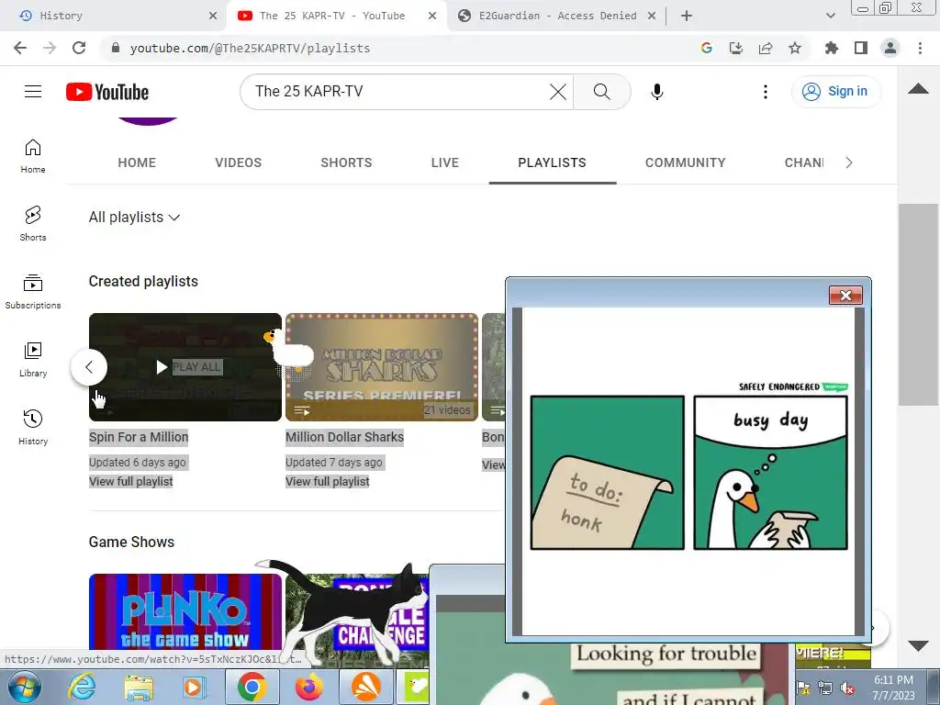Switch to the COMMUNITY tab
Image resolution: width=940 pixels, height=705 pixels.
[x=685, y=162]
